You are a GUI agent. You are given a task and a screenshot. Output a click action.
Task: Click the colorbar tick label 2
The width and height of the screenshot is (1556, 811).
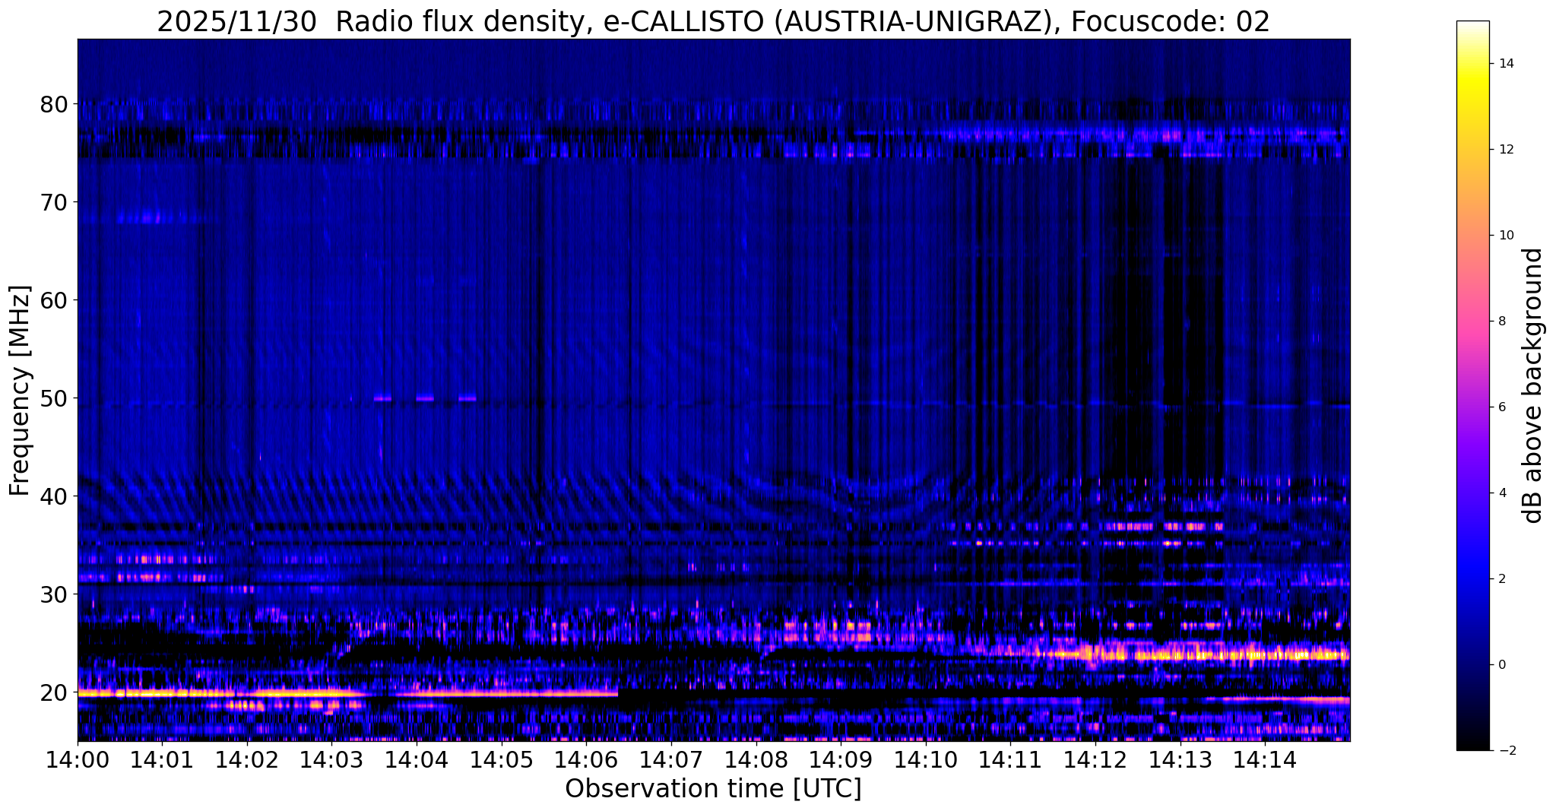1503,579
